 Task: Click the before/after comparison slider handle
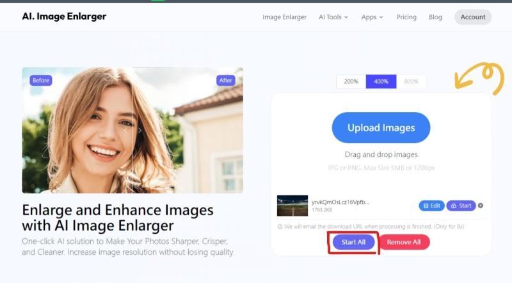[132, 131]
